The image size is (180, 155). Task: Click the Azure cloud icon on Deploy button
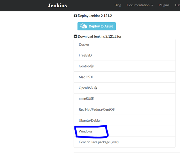pyautogui.click(x=83, y=26)
